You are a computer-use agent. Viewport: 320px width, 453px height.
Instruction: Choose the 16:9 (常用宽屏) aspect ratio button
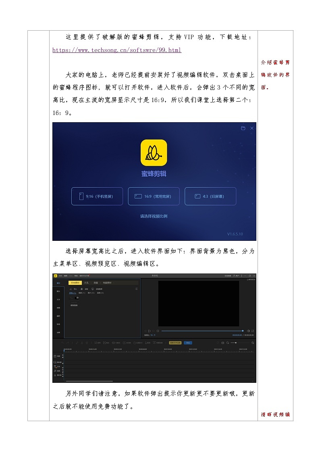click(154, 196)
